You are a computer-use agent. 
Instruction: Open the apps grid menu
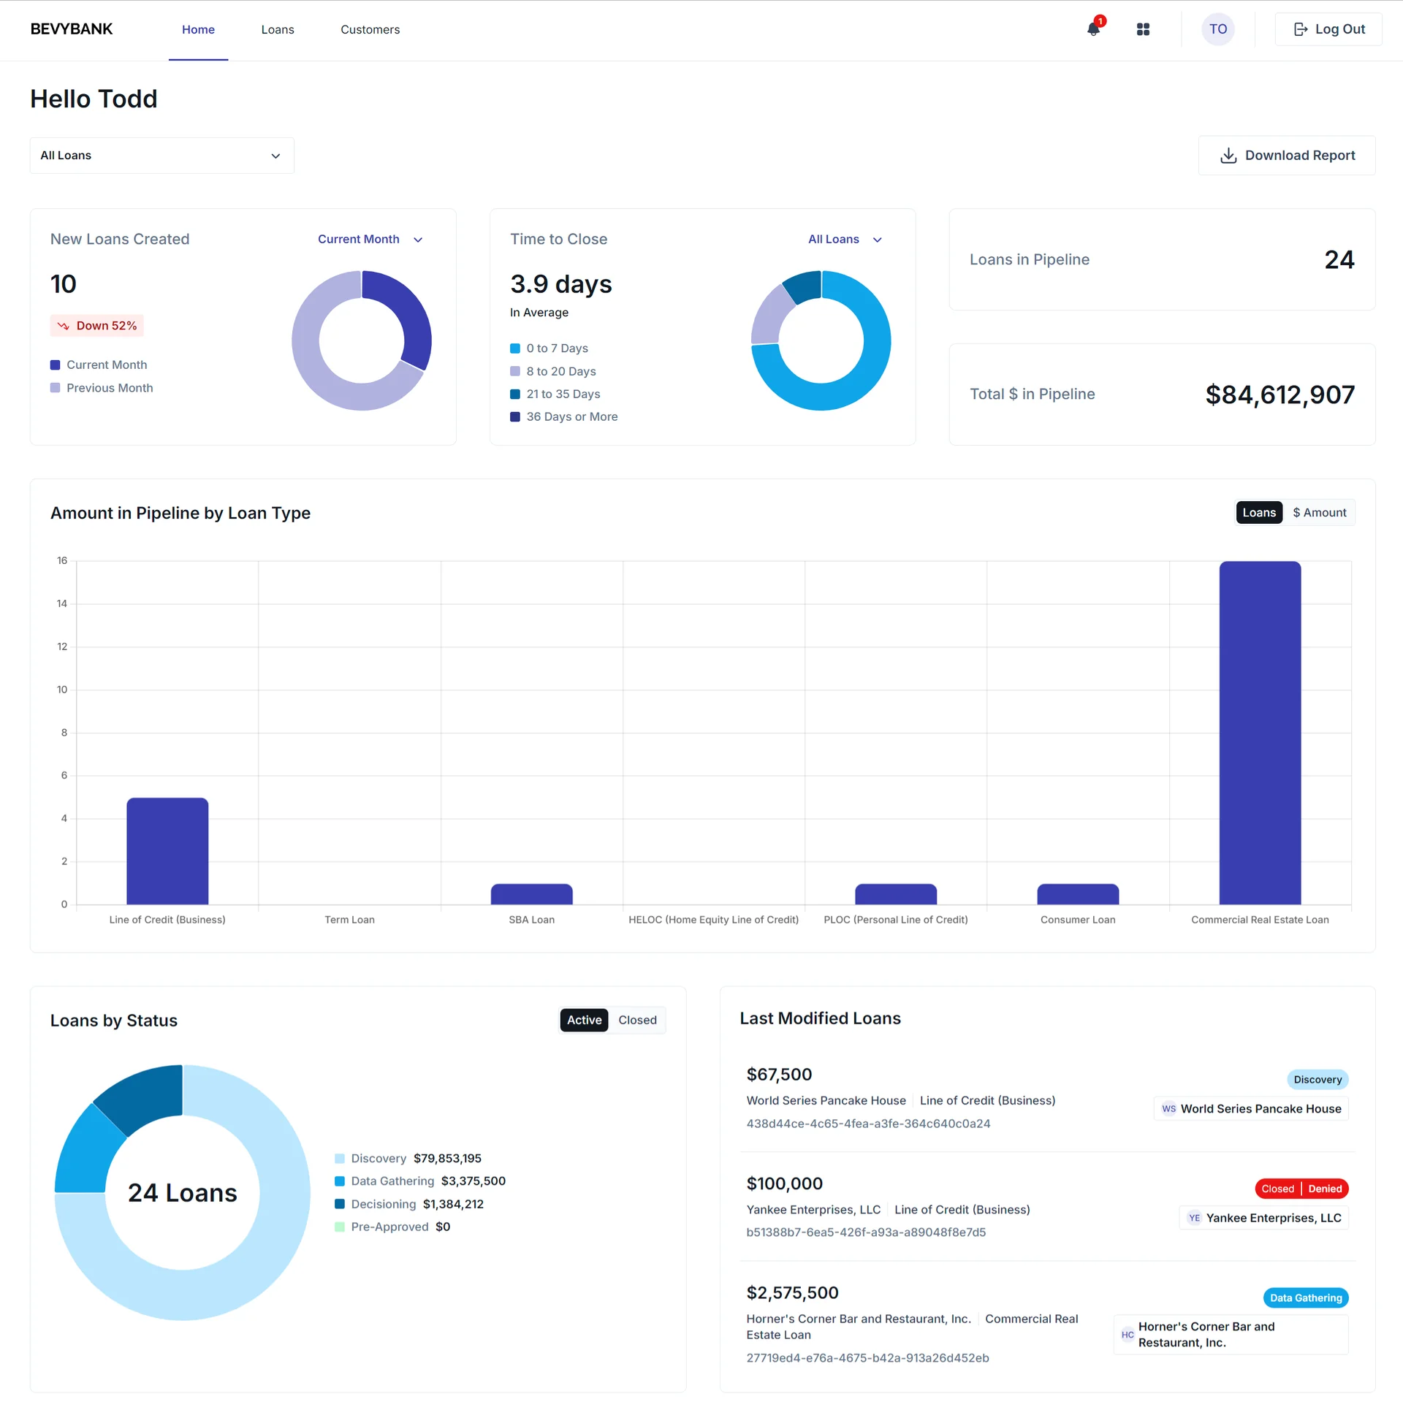click(1141, 29)
